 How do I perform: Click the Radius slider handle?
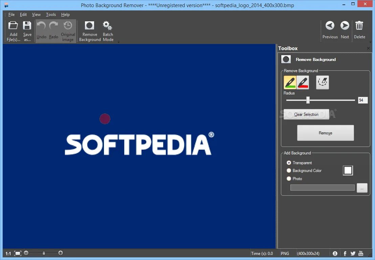point(308,100)
